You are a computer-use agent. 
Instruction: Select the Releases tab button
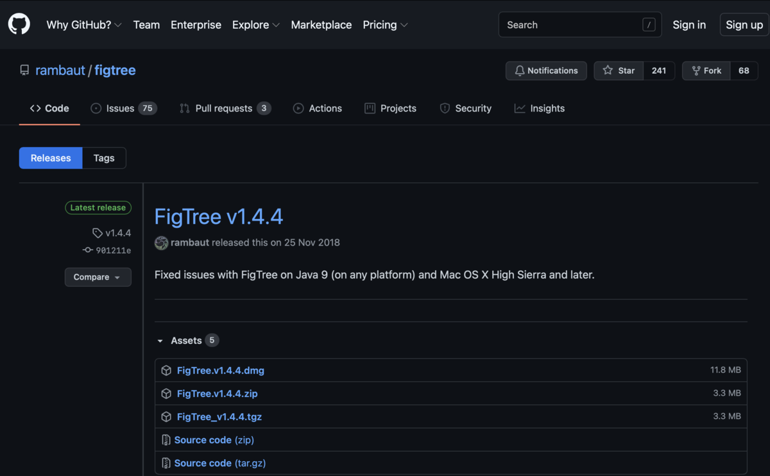pyautogui.click(x=51, y=158)
